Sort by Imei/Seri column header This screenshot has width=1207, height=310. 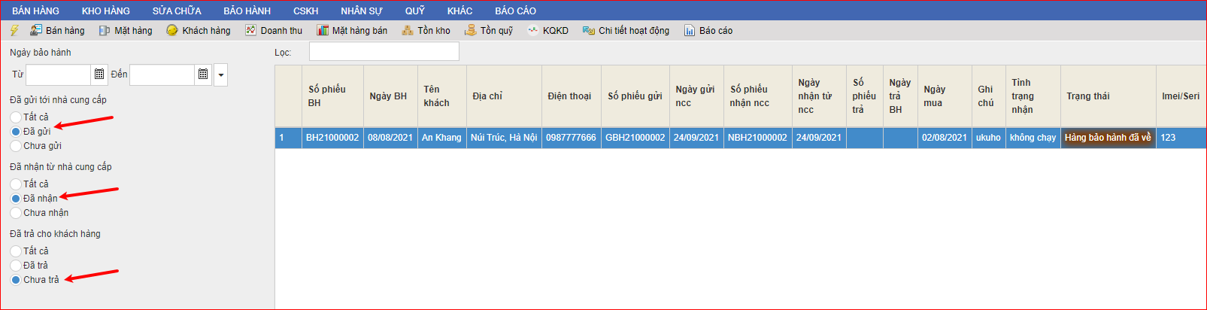click(1181, 96)
